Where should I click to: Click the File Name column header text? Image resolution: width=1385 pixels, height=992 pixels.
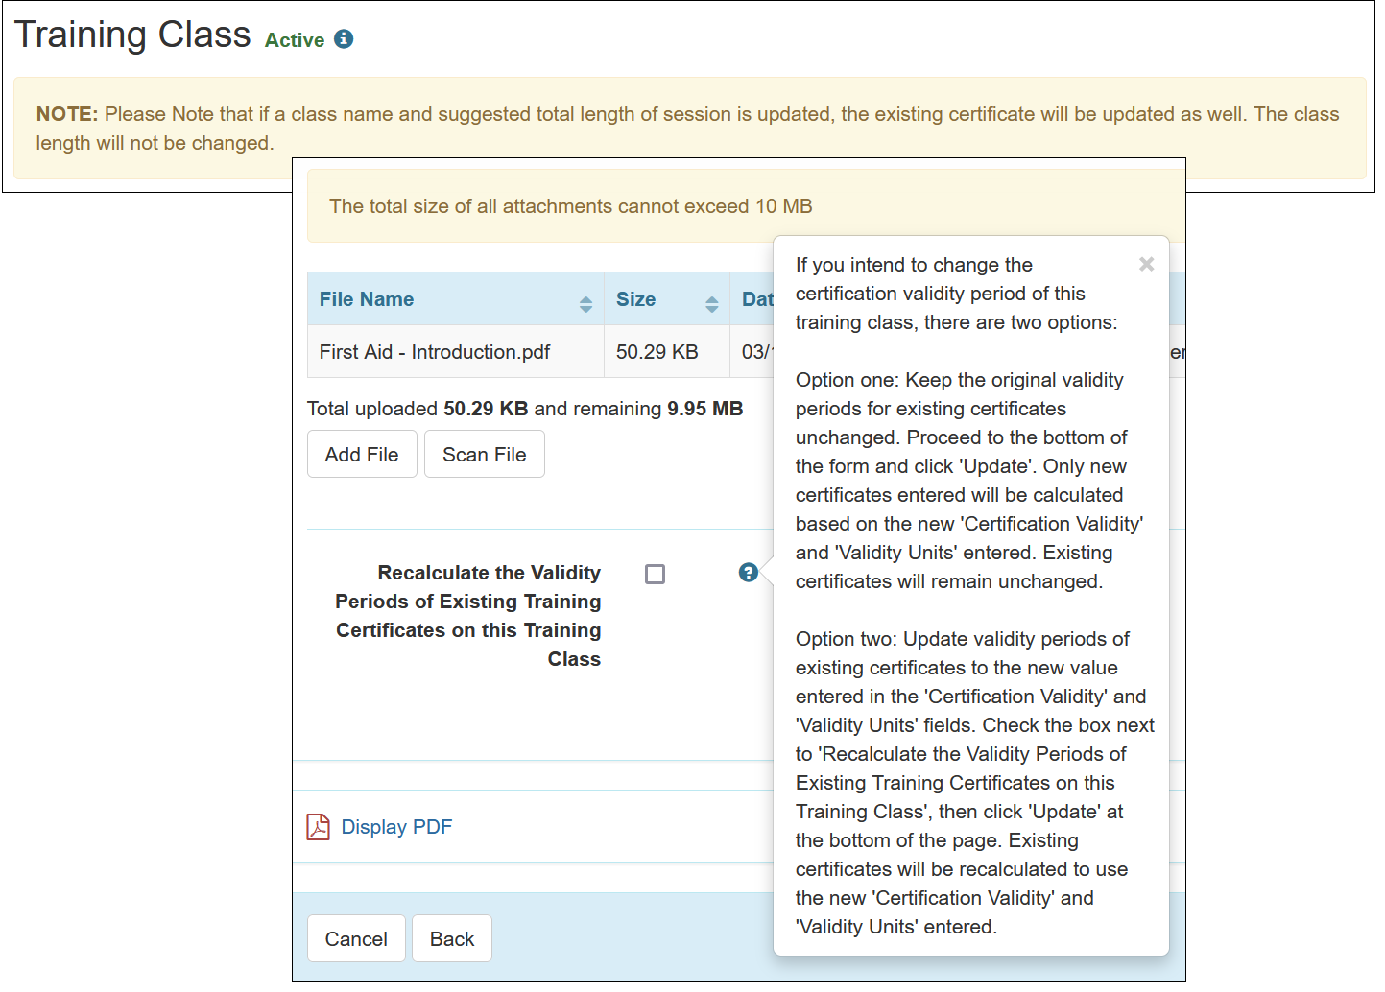click(367, 299)
